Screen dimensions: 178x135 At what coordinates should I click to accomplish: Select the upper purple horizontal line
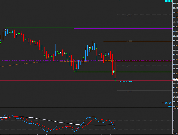point(123,29)
